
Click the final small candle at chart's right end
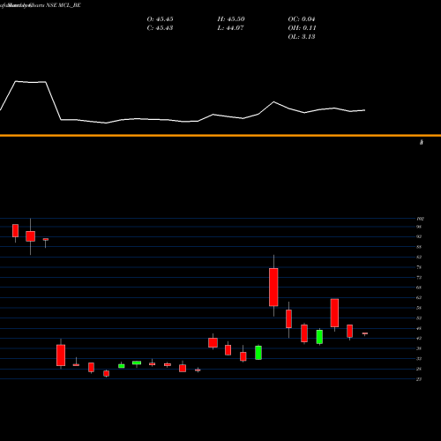tap(365, 333)
